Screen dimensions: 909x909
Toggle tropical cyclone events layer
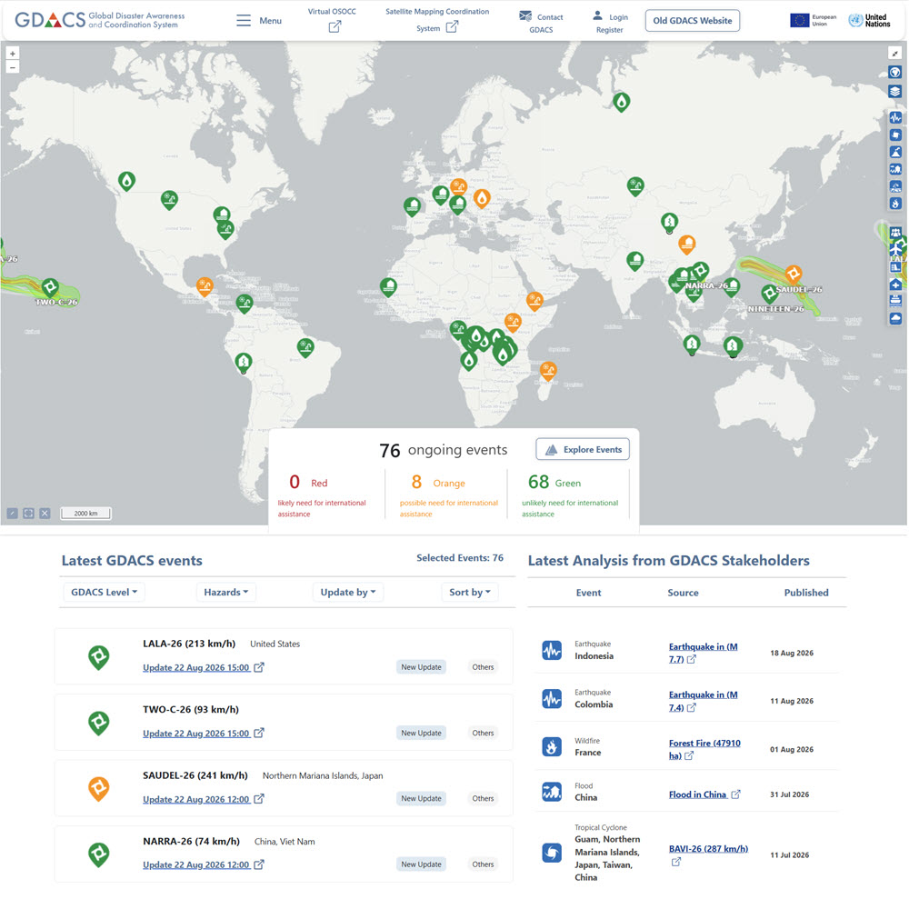click(x=895, y=135)
